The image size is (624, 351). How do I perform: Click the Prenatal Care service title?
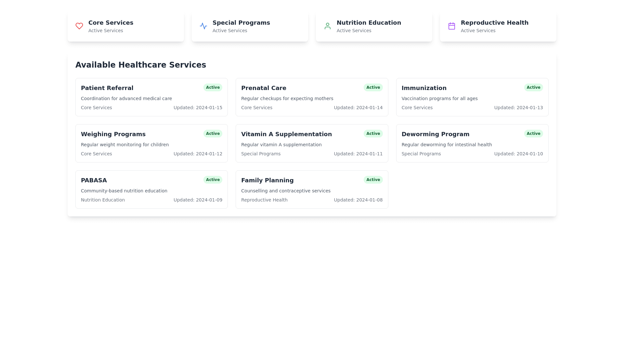pos(264,88)
